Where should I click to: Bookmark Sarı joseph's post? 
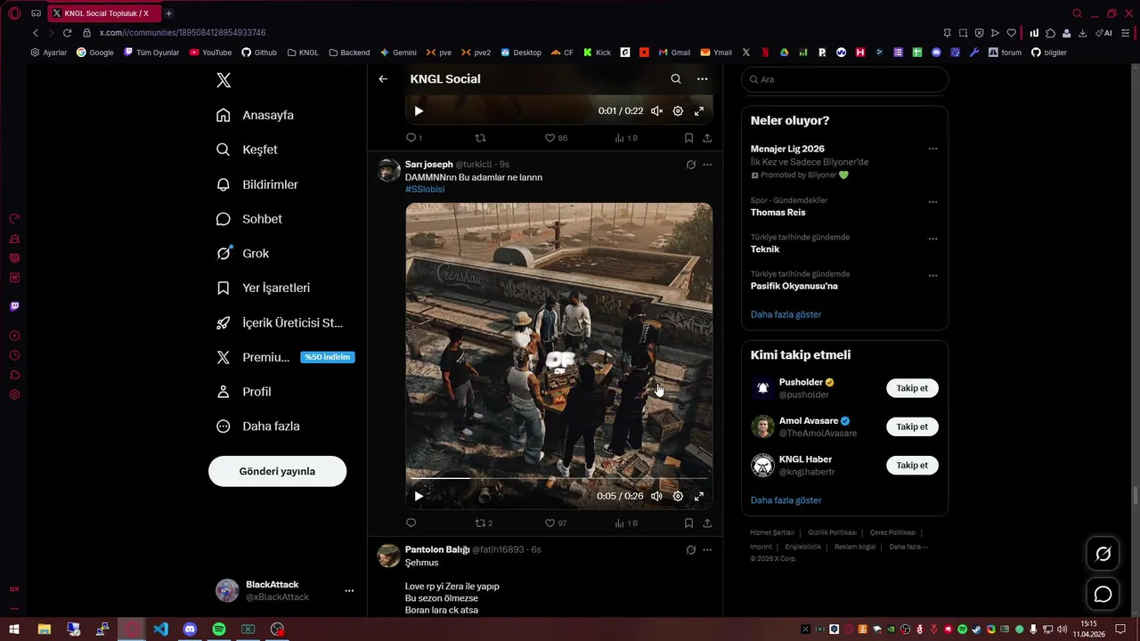[x=688, y=523]
